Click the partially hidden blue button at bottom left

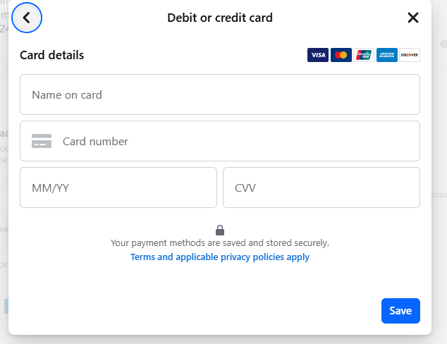pyautogui.click(x=6, y=307)
